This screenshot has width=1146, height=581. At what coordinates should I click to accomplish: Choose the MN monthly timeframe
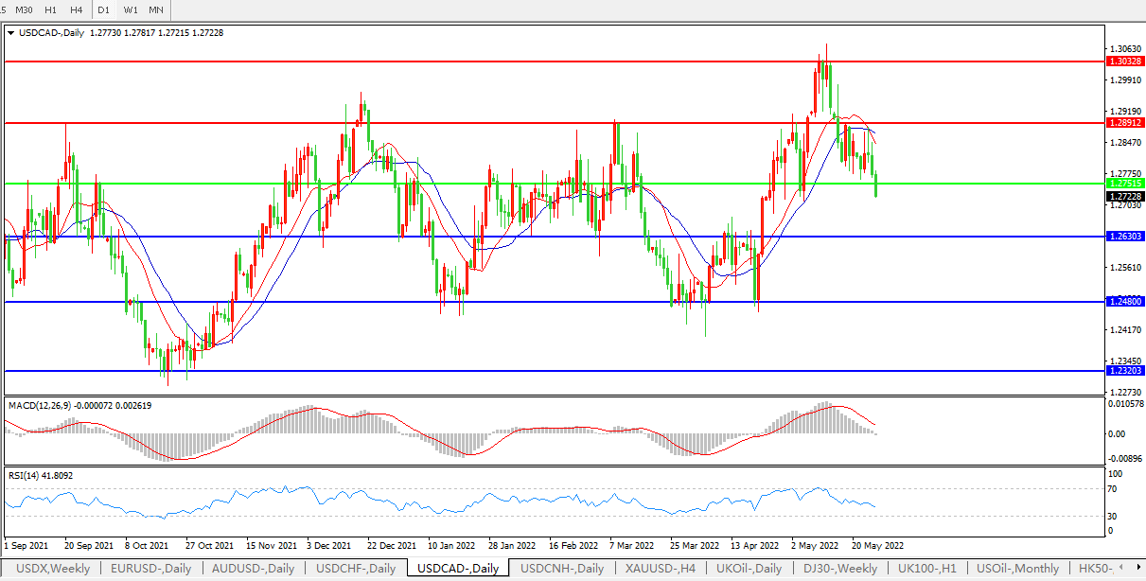156,9
